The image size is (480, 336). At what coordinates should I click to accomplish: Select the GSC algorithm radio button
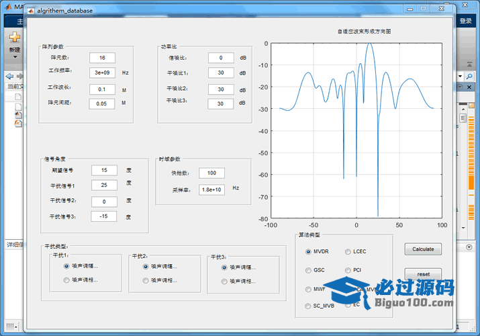(x=308, y=270)
